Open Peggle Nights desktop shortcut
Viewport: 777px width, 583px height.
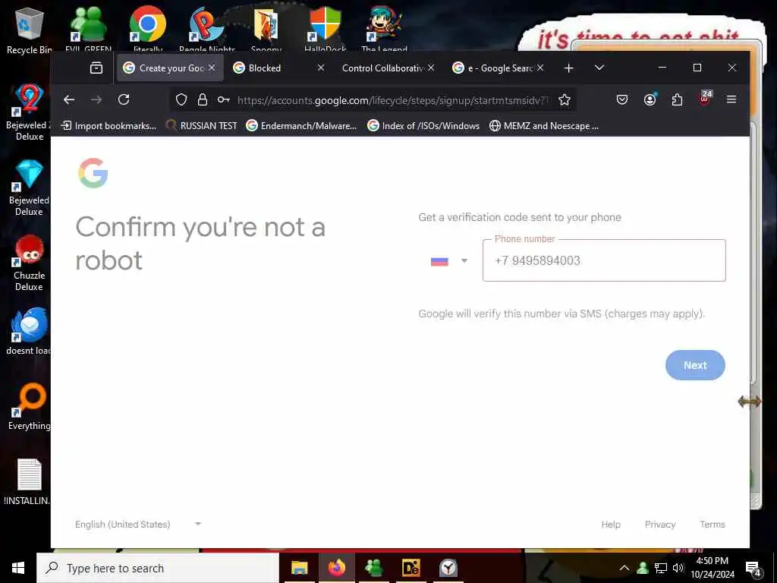click(207, 29)
